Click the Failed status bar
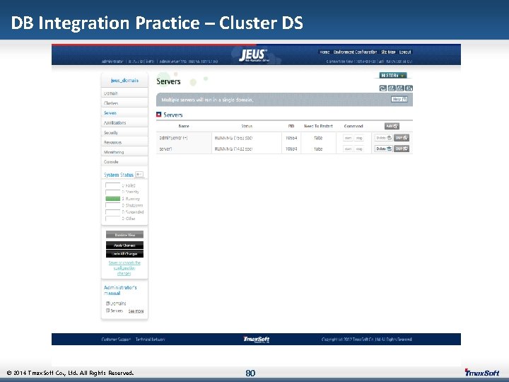The width and height of the screenshot is (509, 382). point(113,185)
